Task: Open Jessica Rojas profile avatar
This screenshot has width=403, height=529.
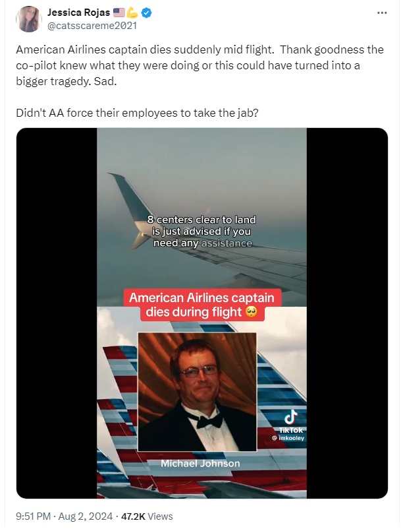Action: [28, 19]
